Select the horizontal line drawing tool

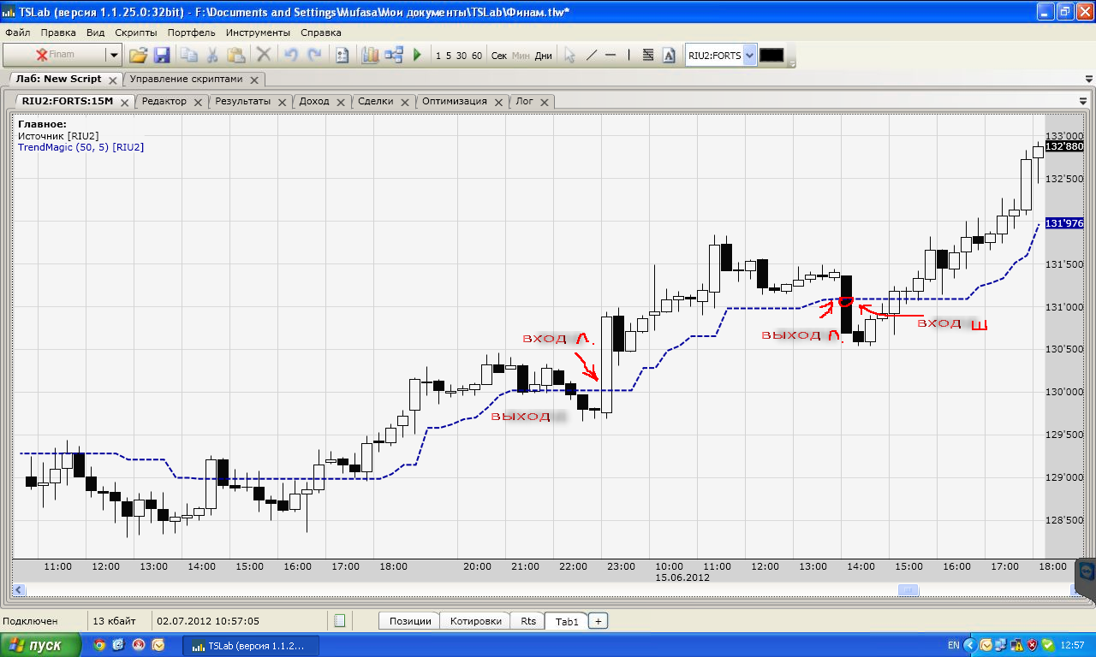tap(611, 56)
